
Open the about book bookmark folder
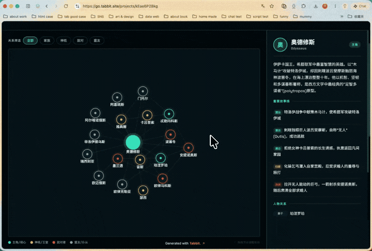click(x=176, y=16)
